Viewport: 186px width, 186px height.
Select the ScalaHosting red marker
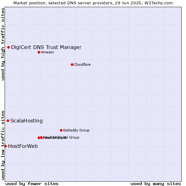(x=8, y=121)
